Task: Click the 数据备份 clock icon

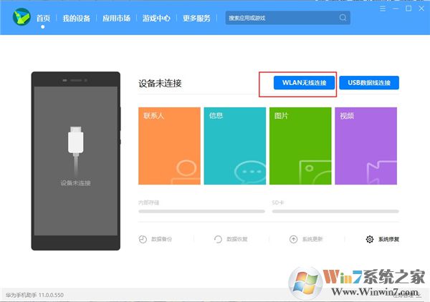Action: point(143,239)
